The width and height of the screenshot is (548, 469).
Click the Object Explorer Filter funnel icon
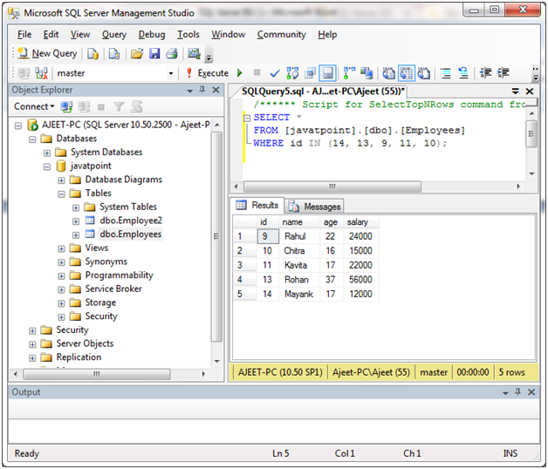click(119, 106)
